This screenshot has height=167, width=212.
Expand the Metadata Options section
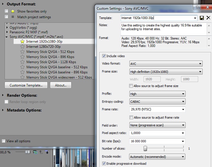[3, 110]
